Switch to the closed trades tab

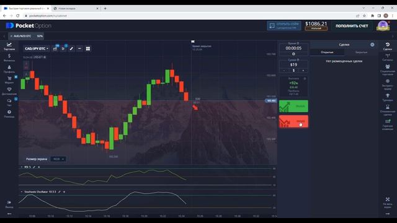[361, 52]
